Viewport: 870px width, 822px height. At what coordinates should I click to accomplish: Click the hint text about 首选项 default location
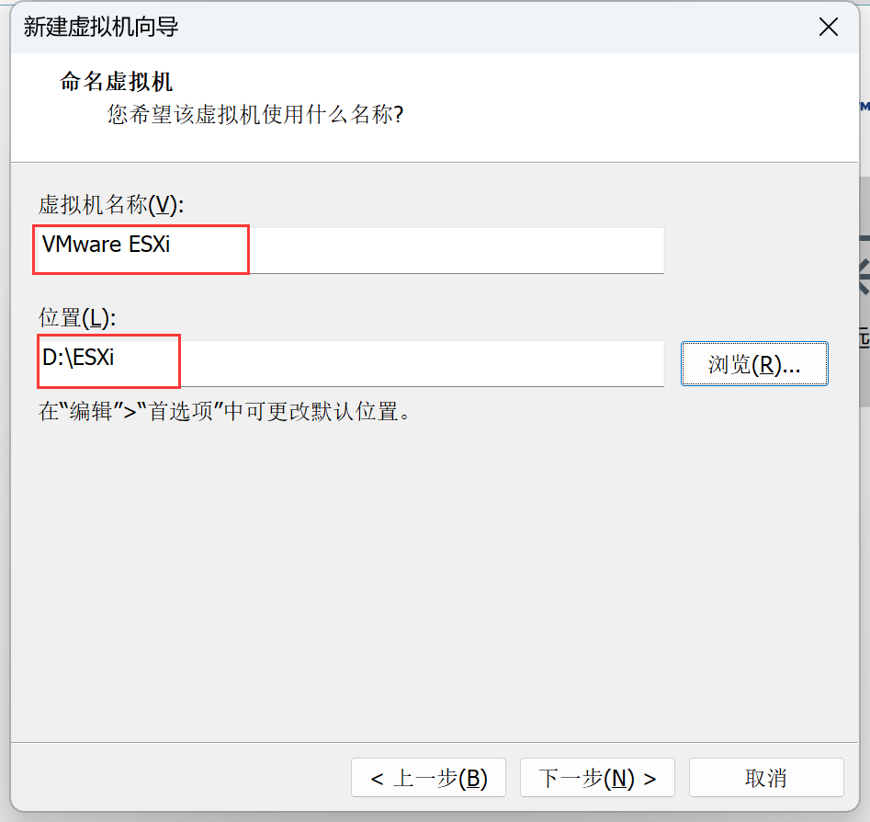click(x=223, y=410)
